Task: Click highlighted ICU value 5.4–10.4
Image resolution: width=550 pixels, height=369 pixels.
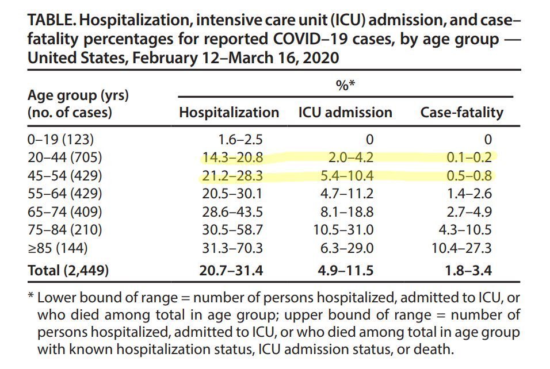Action: point(345,175)
